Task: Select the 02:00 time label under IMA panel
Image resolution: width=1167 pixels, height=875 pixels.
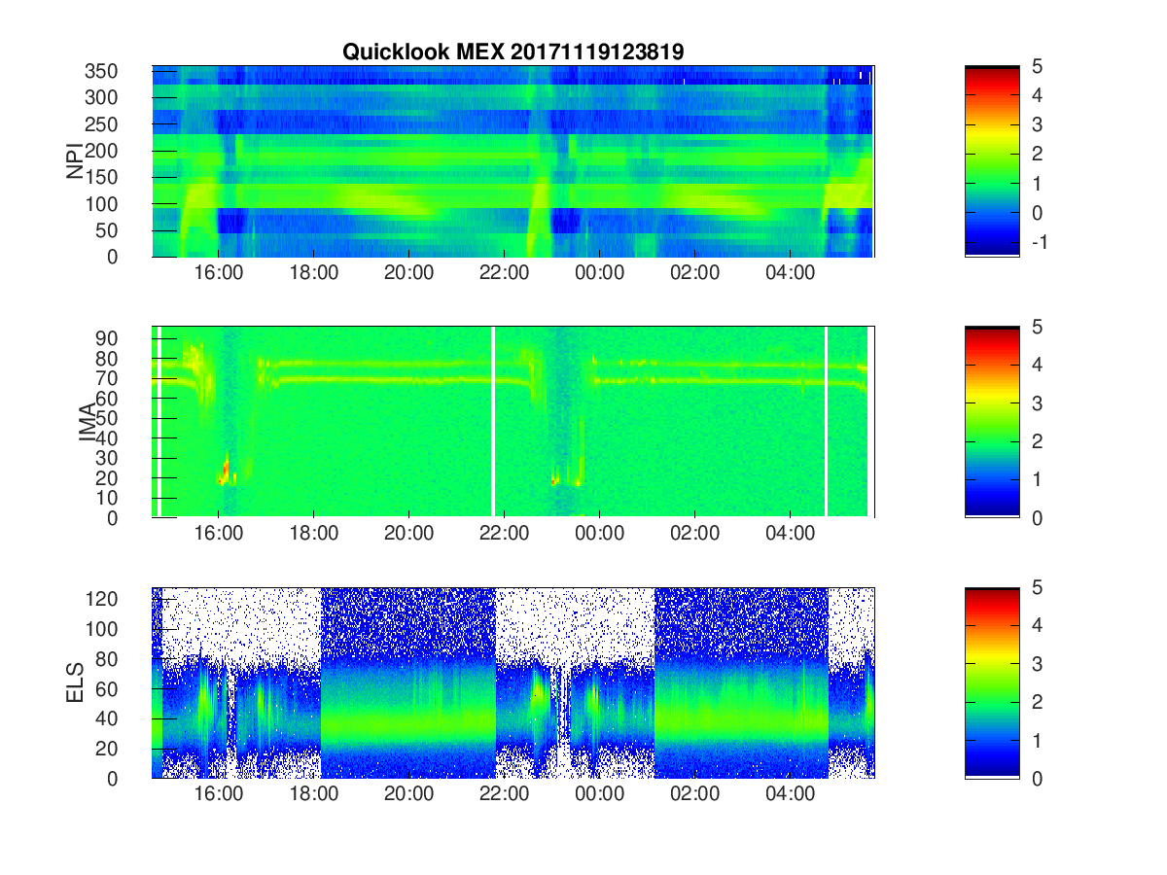Action: click(695, 535)
